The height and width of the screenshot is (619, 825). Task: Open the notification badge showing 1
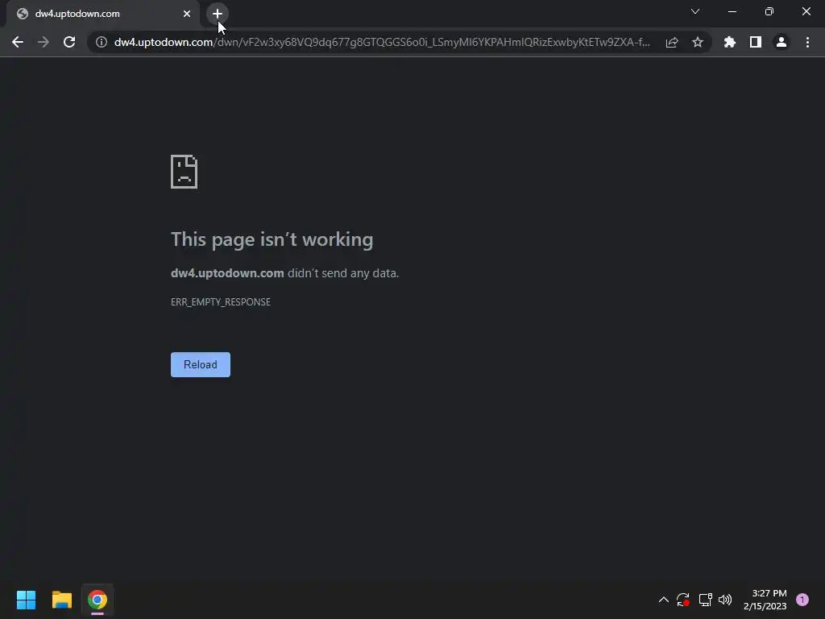[x=802, y=600]
